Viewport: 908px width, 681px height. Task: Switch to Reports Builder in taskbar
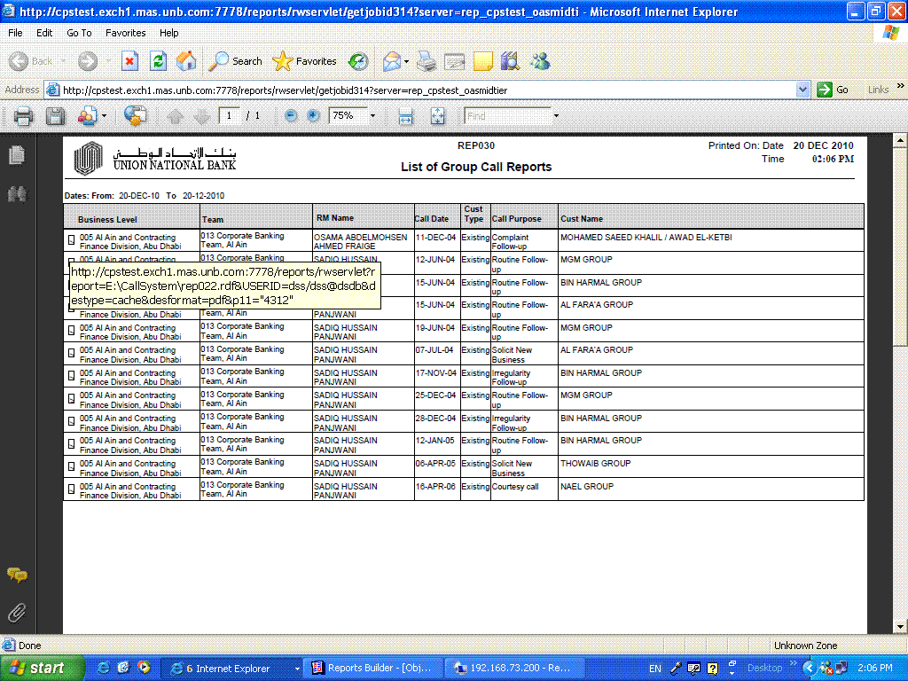click(371, 668)
